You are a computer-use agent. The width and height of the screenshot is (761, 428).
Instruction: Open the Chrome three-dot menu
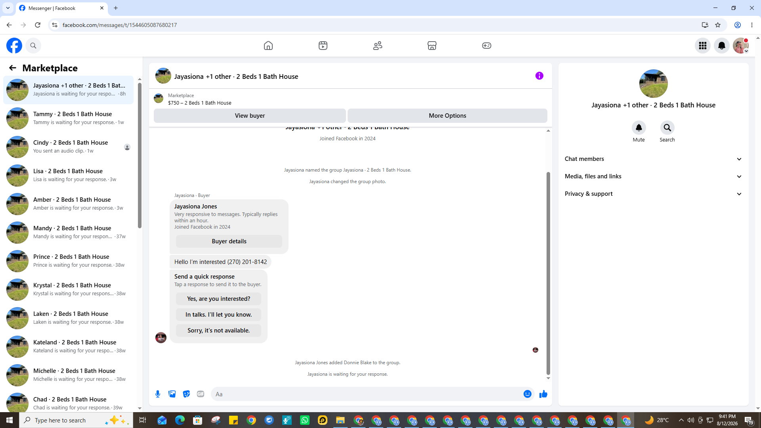[x=752, y=25]
